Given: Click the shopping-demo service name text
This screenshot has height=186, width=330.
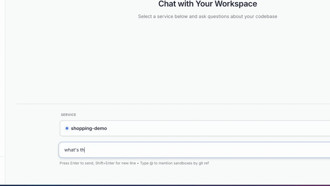Looking at the screenshot, I should click(x=89, y=128).
